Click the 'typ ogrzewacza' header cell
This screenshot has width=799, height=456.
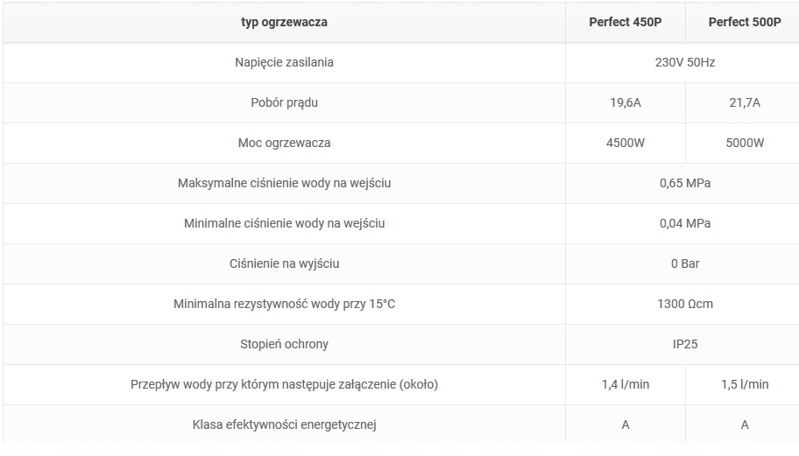[x=284, y=22]
